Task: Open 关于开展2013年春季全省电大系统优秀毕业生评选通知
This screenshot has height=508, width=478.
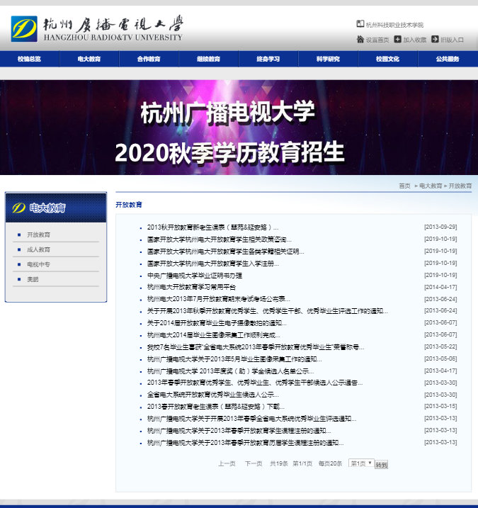Action: point(251,419)
